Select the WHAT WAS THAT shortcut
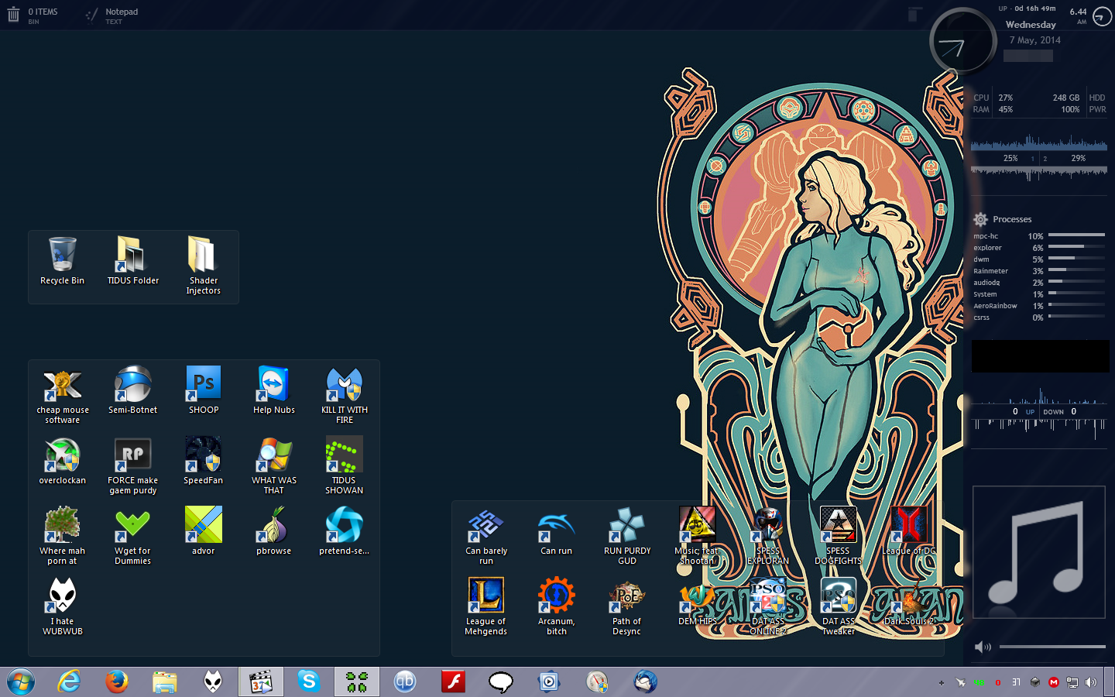Viewport: 1115px width, 697px height. (x=274, y=466)
